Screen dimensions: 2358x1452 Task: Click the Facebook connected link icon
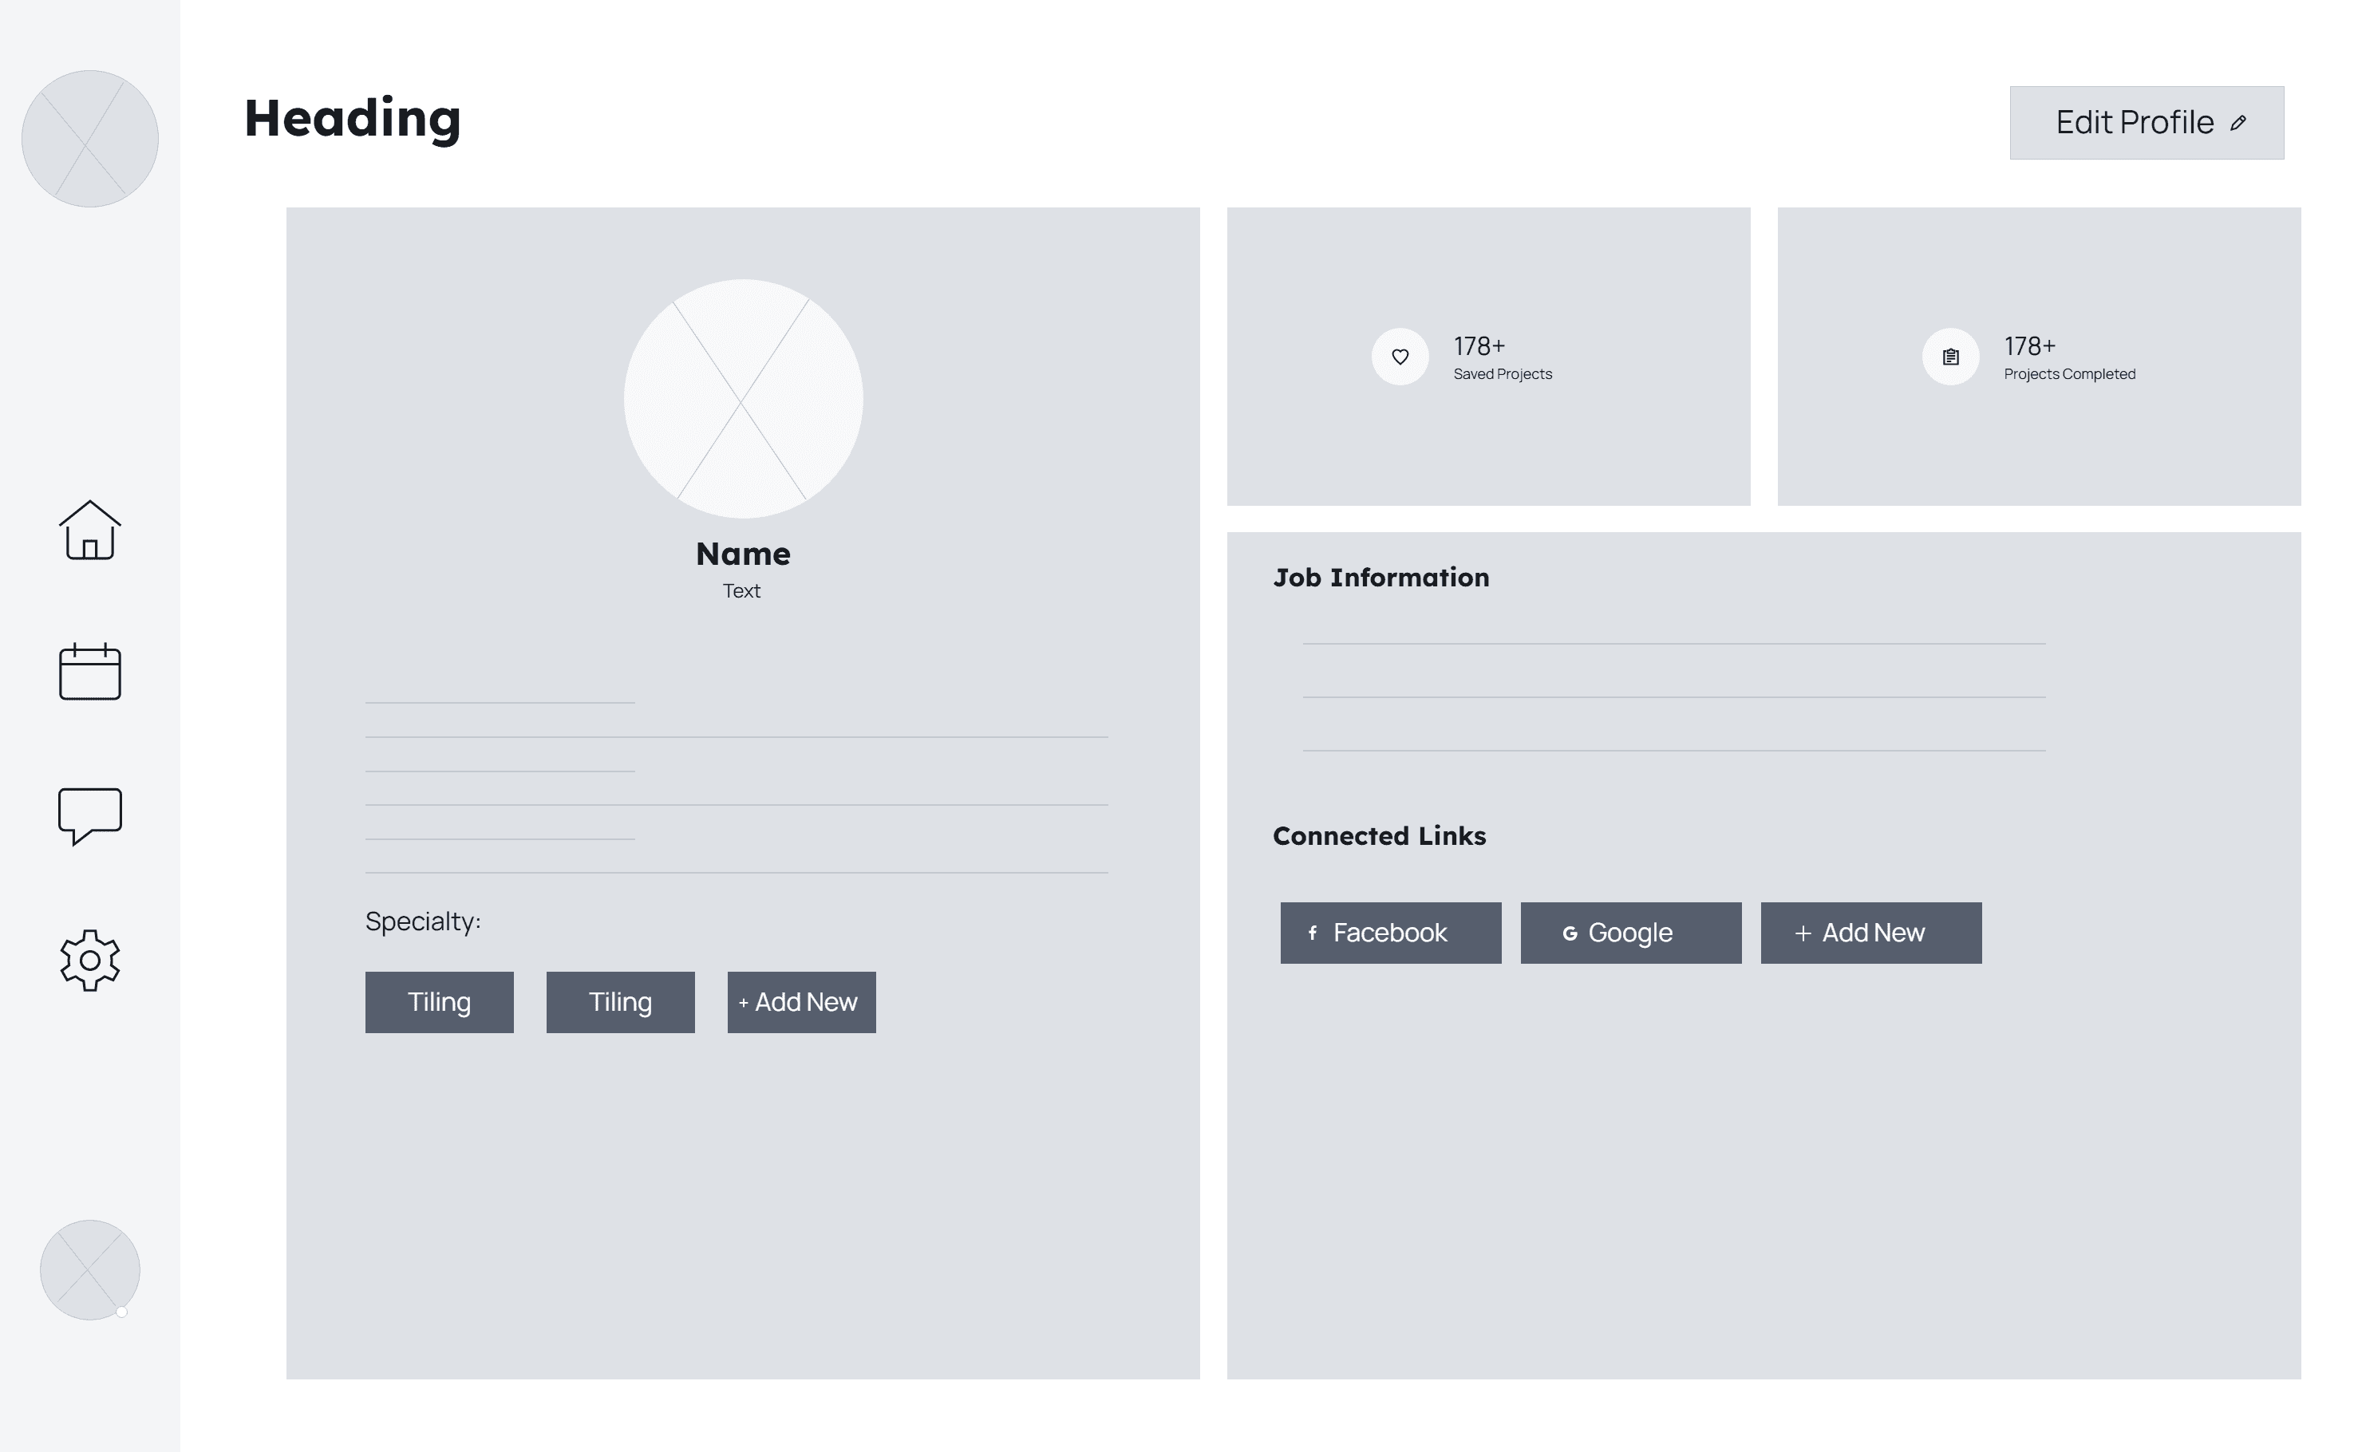1313,933
